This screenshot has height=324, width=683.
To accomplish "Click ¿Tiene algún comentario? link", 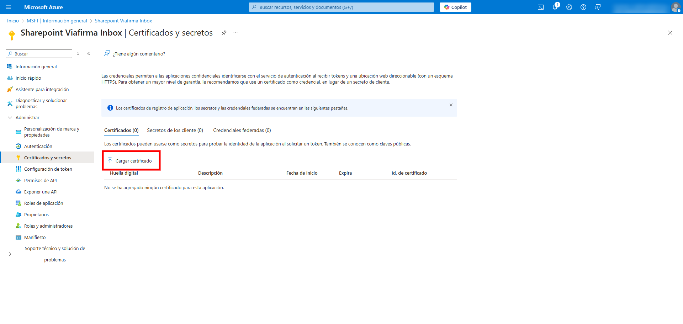I will 135,54.
